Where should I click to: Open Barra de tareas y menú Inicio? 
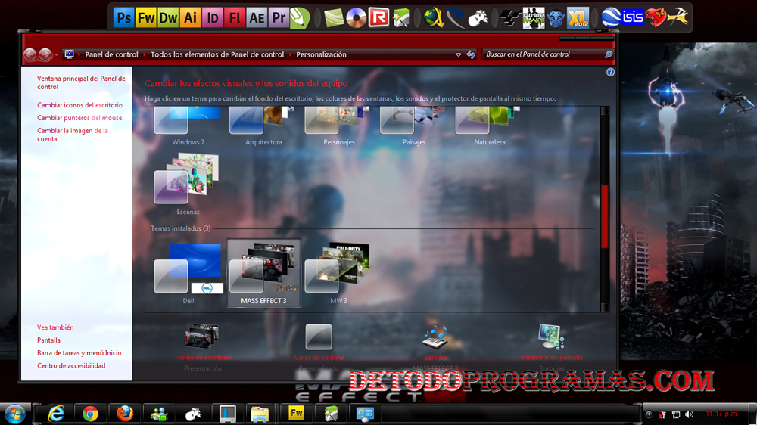click(79, 352)
